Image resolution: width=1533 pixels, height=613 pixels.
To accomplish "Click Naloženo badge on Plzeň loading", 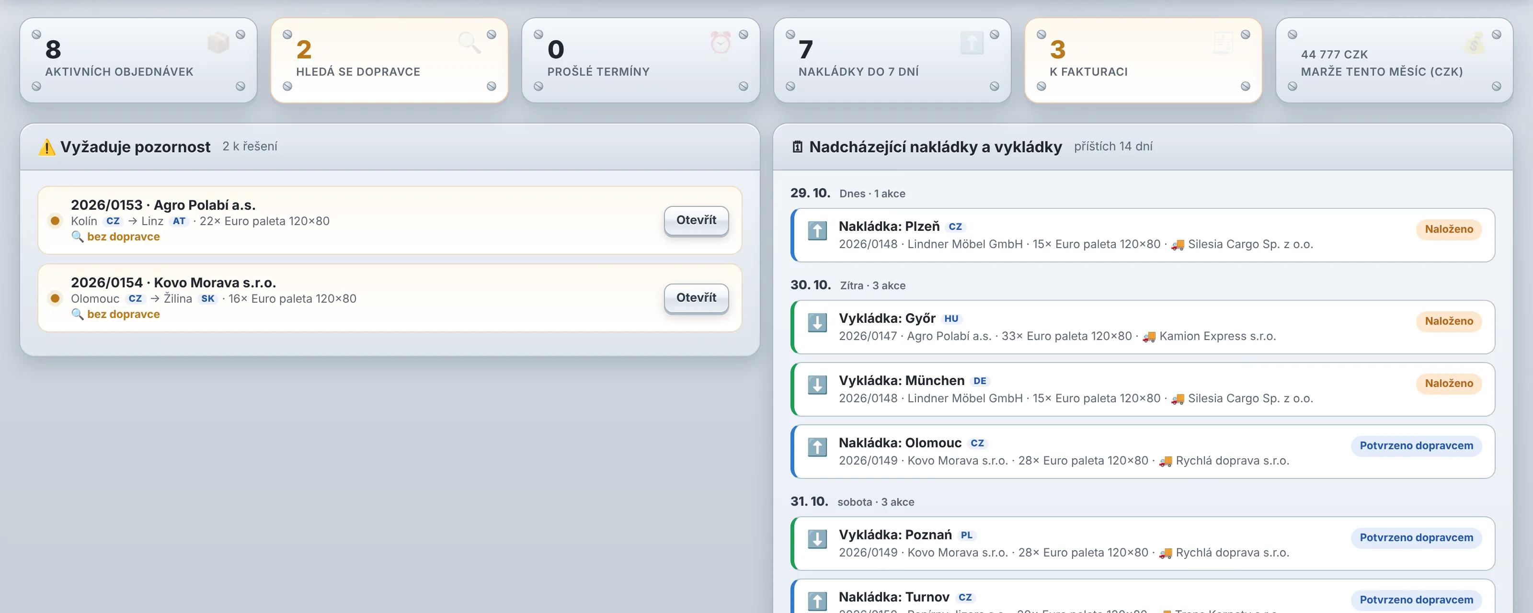I will 1449,229.
